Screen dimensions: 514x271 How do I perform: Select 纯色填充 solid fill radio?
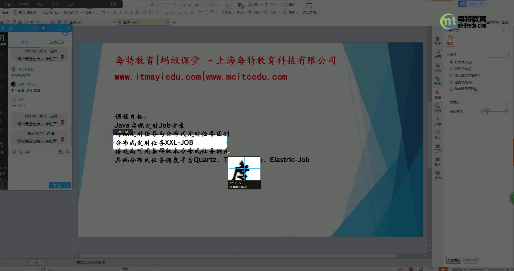tap(451, 62)
